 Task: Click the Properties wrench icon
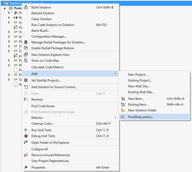tap(26, 168)
